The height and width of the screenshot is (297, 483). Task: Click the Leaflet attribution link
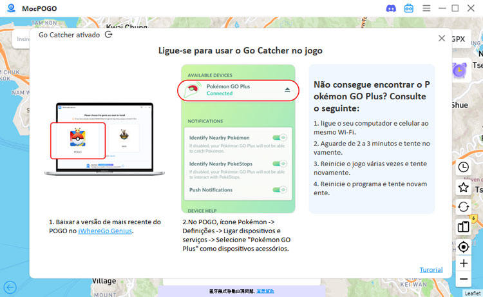(x=473, y=293)
